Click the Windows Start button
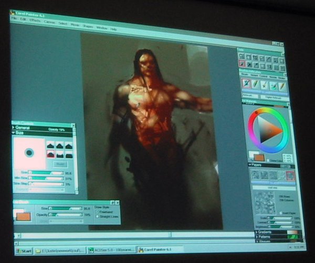Screen dimensions: 315x263 pyautogui.click(x=24, y=251)
